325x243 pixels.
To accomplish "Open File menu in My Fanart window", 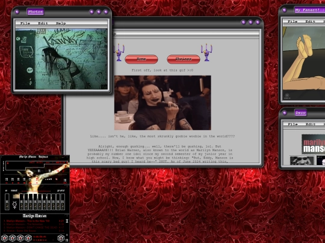I will click(292, 22).
